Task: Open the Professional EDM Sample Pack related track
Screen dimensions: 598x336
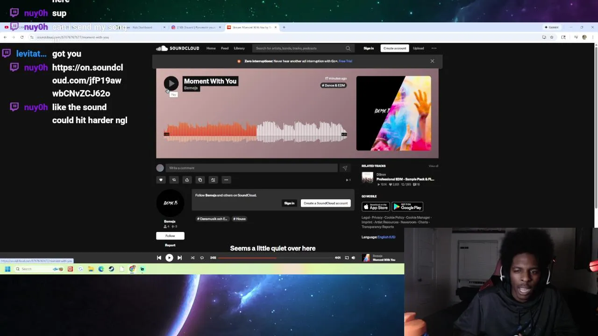Action: (x=405, y=179)
